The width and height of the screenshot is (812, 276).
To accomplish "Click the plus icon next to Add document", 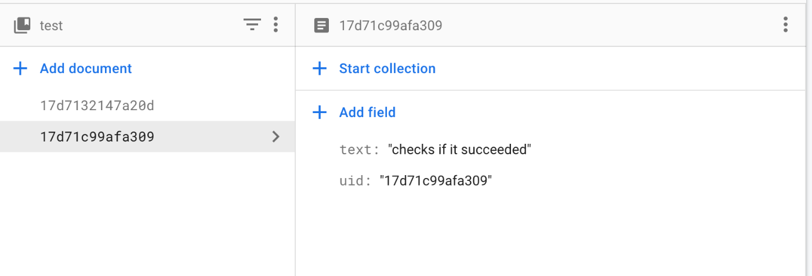I will [x=20, y=68].
